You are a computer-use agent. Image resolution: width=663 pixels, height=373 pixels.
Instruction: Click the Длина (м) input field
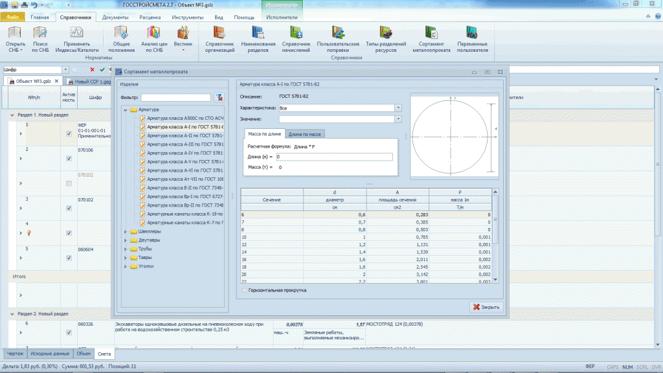(x=334, y=157)
